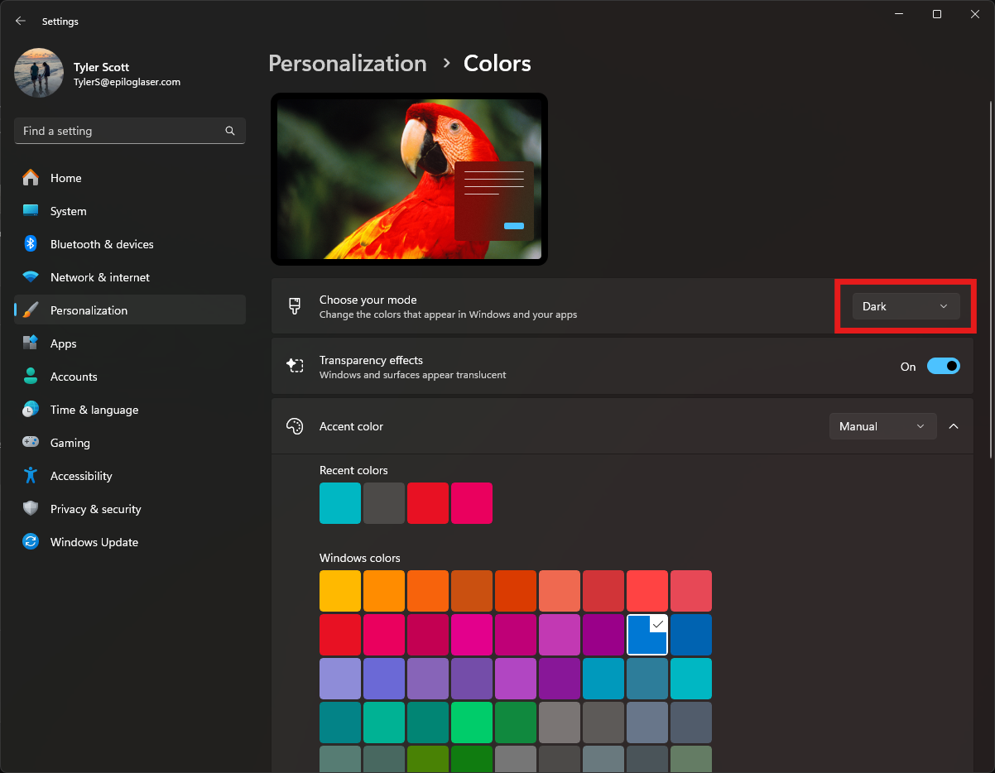Select the teal swatch in Recent colors
The height and width of the screenshot is (773, 995).
pyautogui.click(x=340, y=503)
